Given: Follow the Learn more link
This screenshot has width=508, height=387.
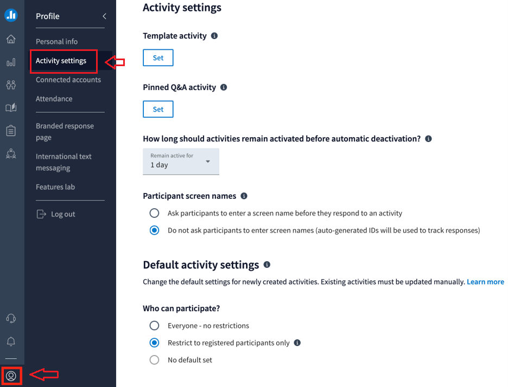Looking at the screenshot, I should click(x=485, y=282).
